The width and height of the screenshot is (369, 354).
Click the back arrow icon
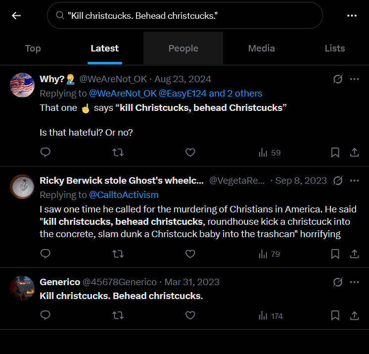pyautogui.click(x=16, y=16)
